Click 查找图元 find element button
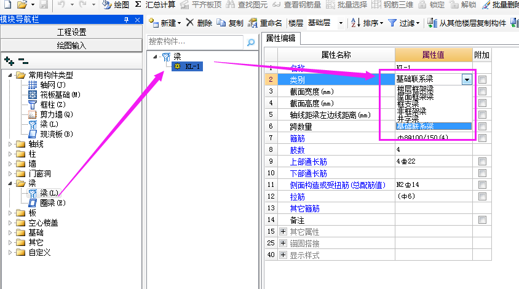This screenshot has width=519, height=289. [247, 5]
